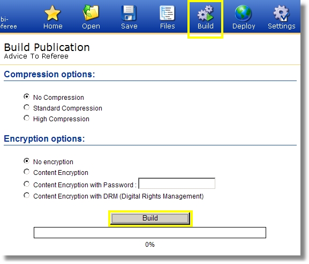Click the Deploy label in the toolbar
The image size is (309, 264).
[244, 26]
